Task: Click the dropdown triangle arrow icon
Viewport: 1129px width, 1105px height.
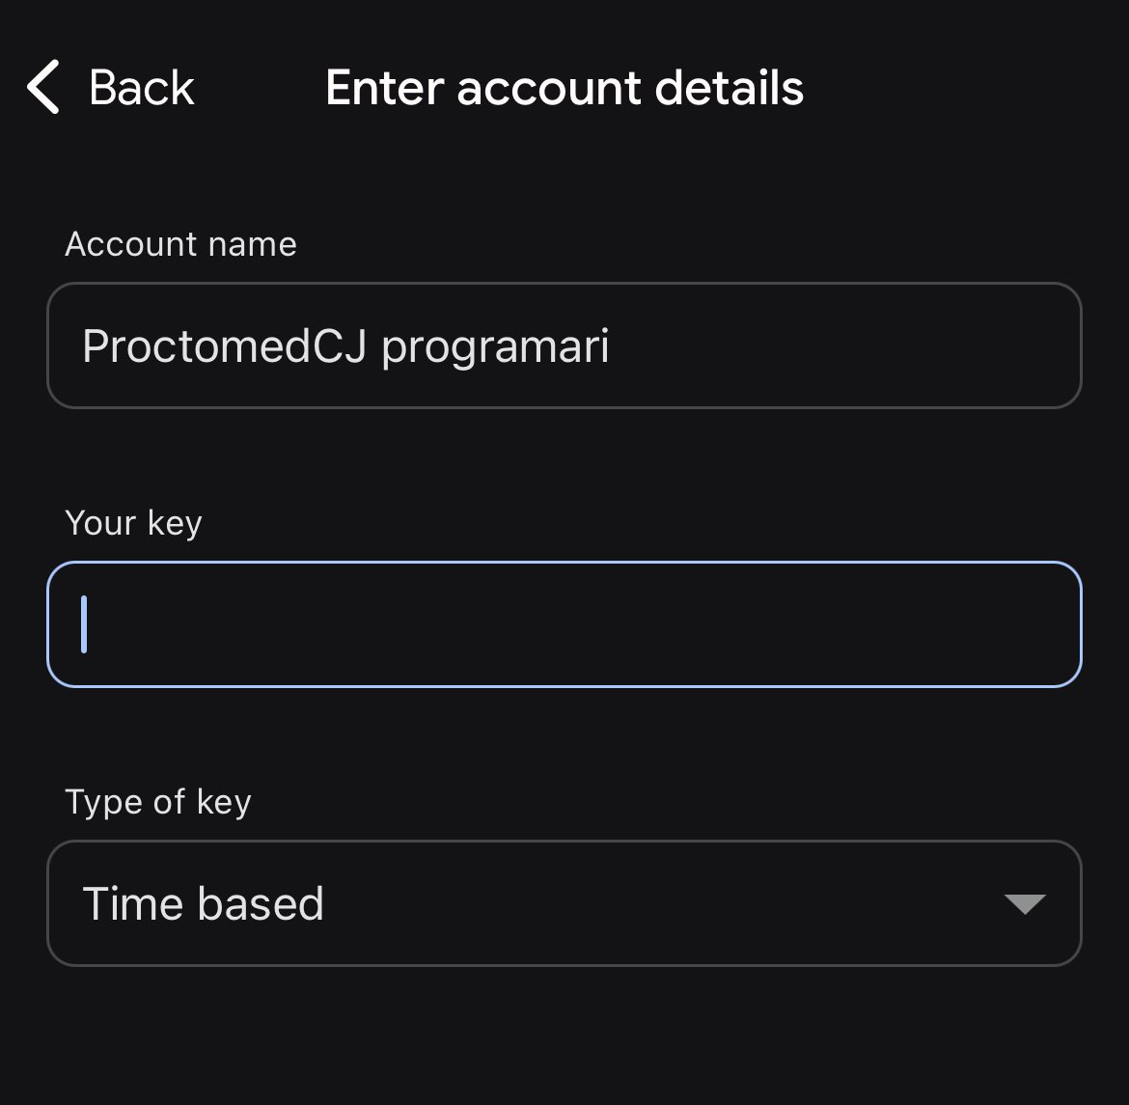Action: tap(1024, 903)
